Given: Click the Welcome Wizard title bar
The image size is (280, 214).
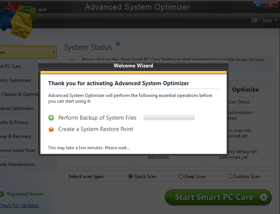Looking at the screenshot, I should coord(133,66).
